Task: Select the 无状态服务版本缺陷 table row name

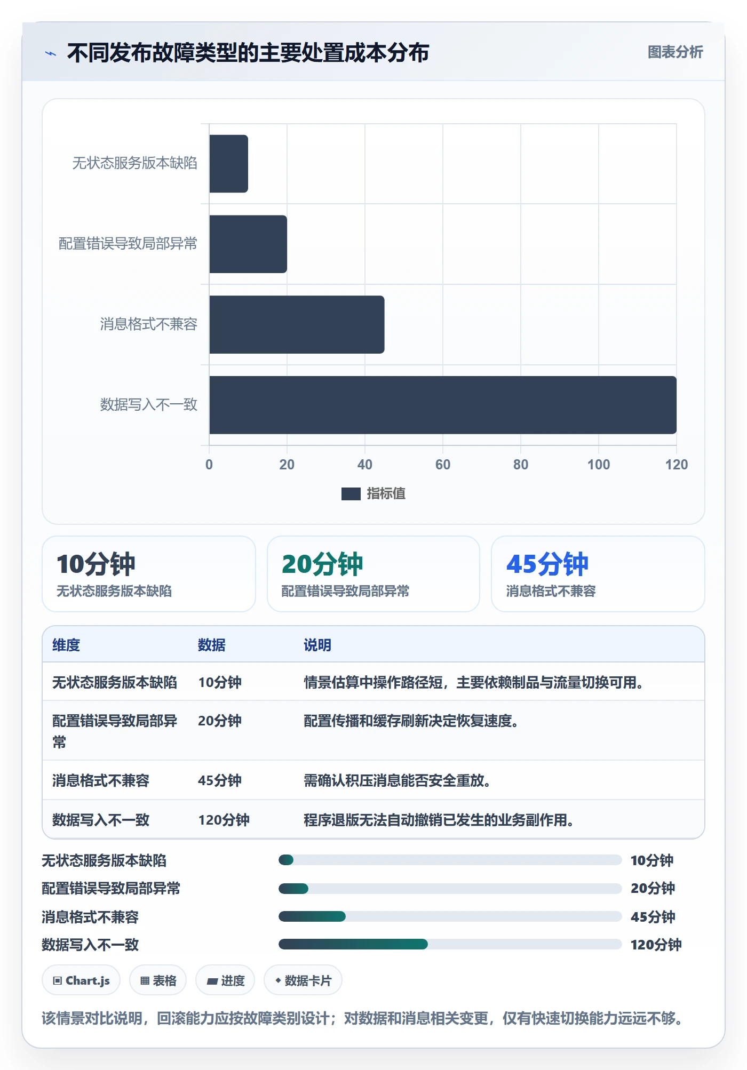Action: pyautogui.click(x=115, y=683)
